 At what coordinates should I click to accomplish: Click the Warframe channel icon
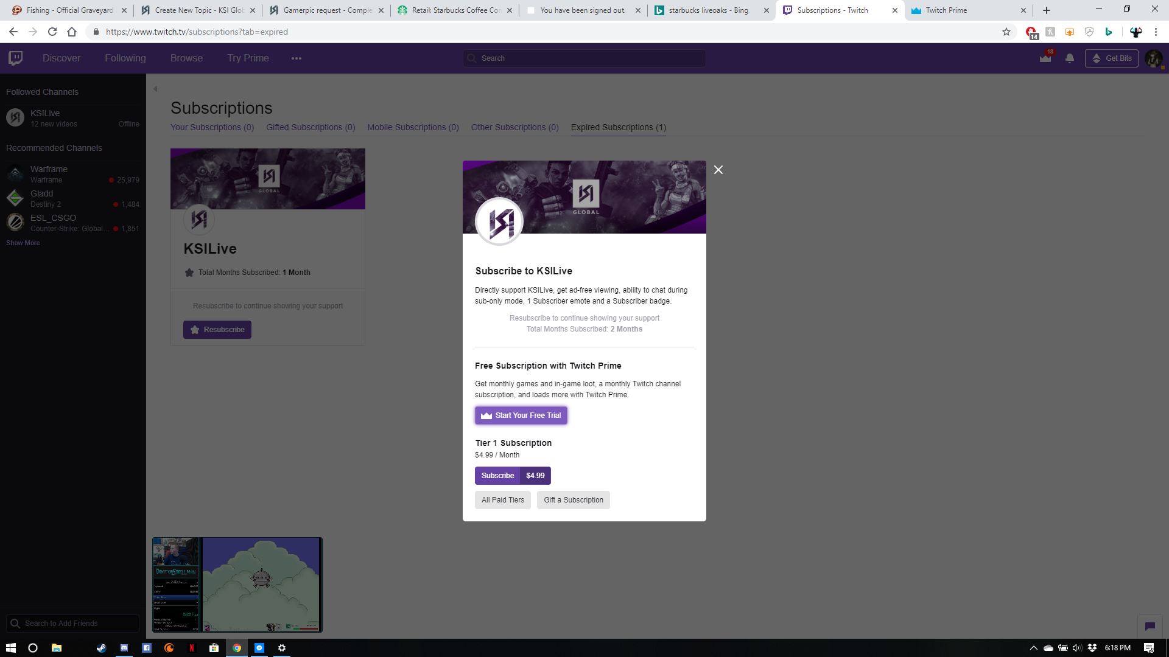tap(15, 173)
